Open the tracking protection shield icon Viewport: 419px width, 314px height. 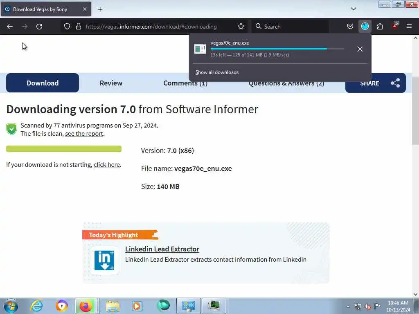[x=67, y=27]
